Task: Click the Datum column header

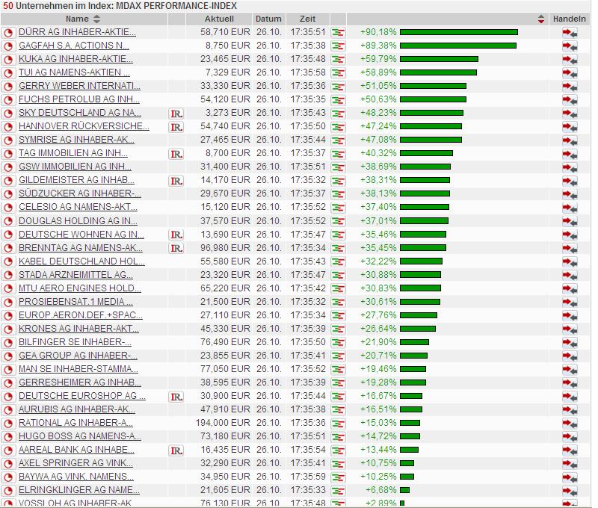Action: (268, 19)
